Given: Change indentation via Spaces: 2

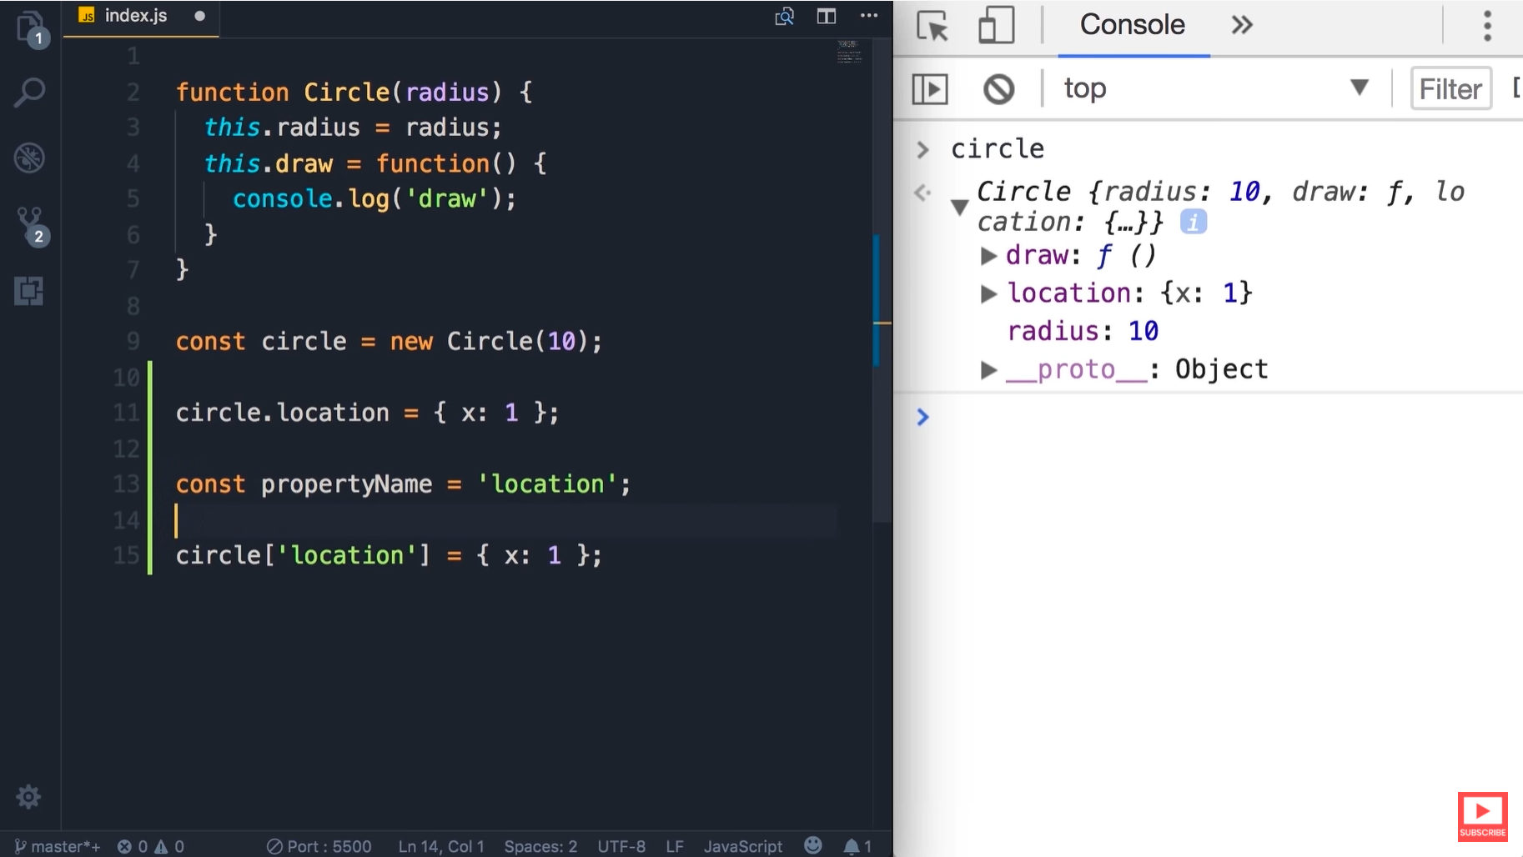Looking at the screenshot, I should (540, 846).
